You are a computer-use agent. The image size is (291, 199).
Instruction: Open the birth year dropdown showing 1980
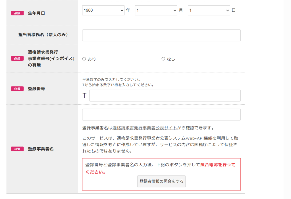(x=103, y=10)
